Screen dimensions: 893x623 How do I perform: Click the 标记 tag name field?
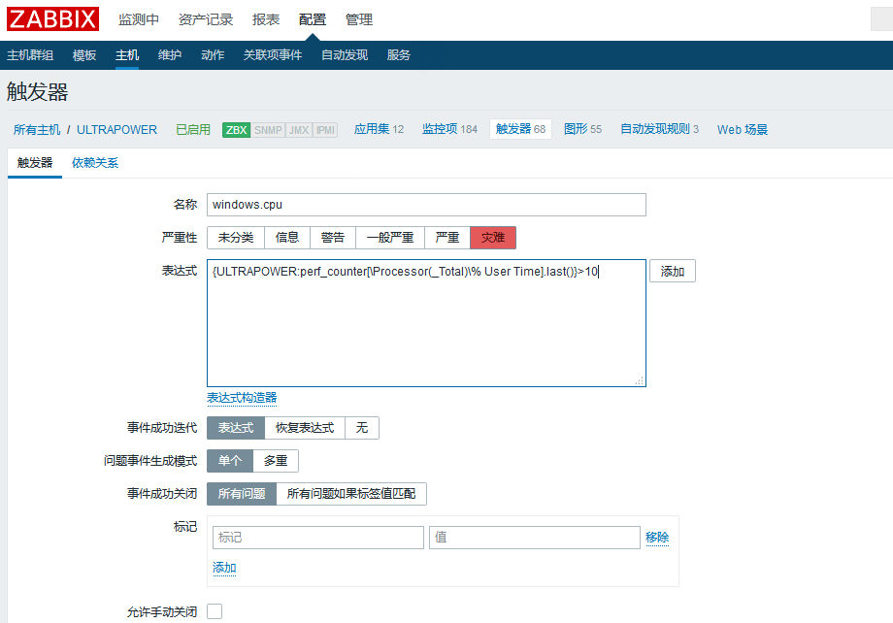[x=317, y=537]
